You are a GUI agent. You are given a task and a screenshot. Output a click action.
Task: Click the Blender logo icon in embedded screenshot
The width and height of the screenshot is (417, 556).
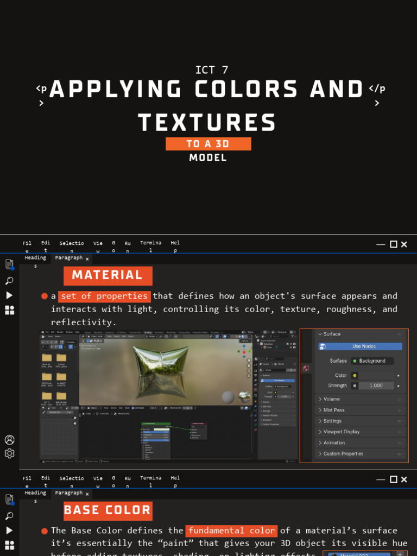pos(42,332)
